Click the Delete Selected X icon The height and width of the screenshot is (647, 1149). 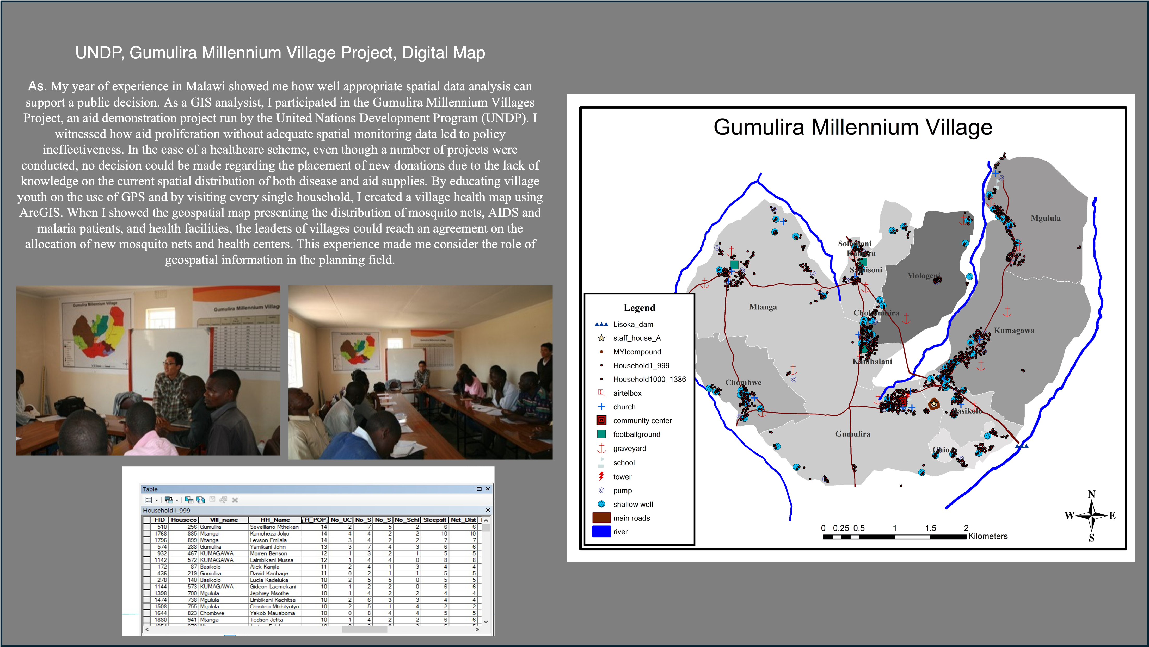[235, 500]
